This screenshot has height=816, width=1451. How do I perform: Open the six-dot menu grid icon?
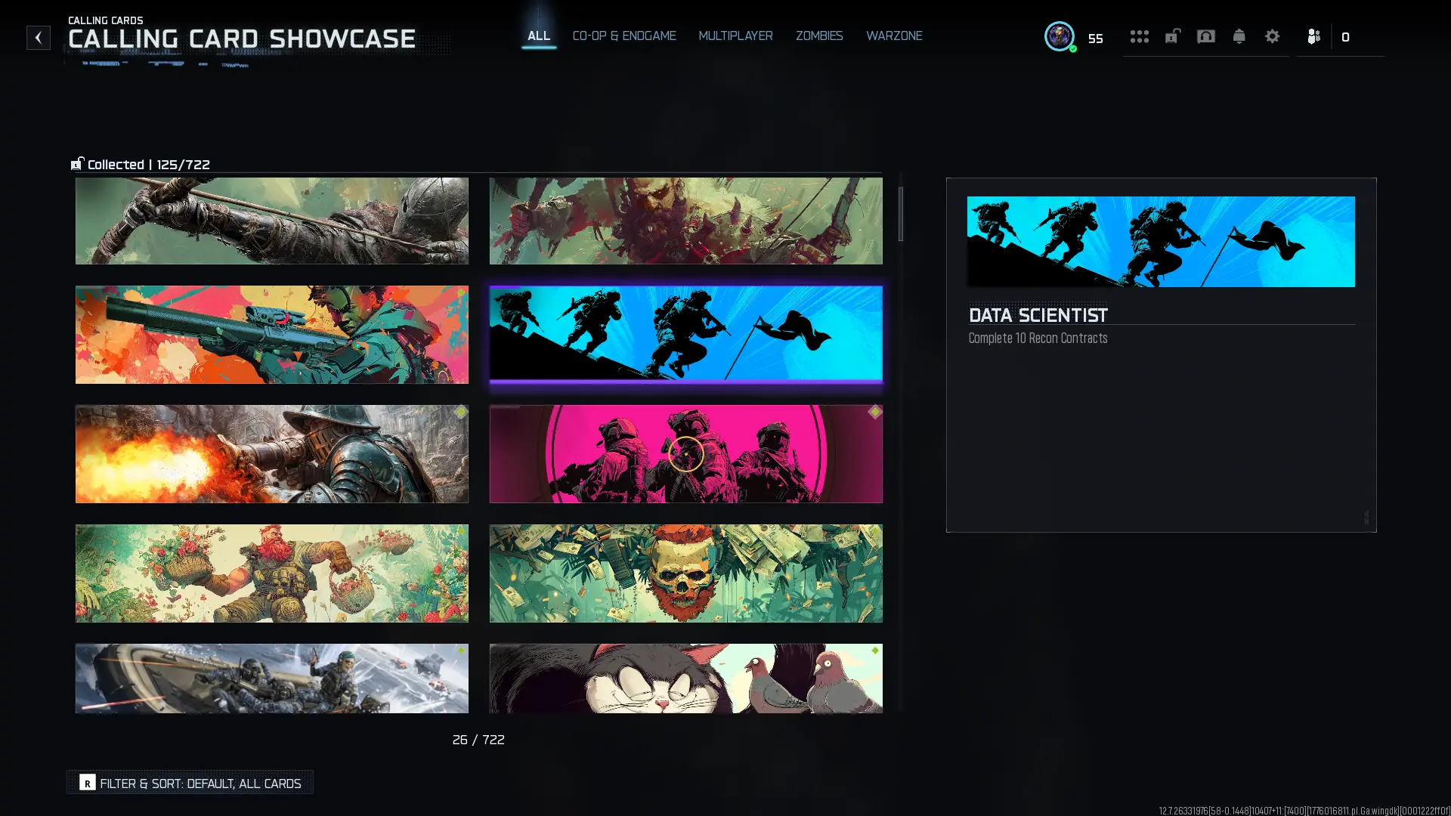coord(1139,36)
